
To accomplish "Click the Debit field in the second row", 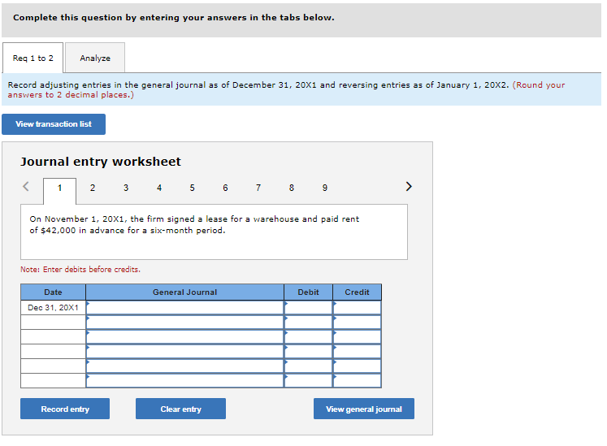I will [x=309, y=322].
